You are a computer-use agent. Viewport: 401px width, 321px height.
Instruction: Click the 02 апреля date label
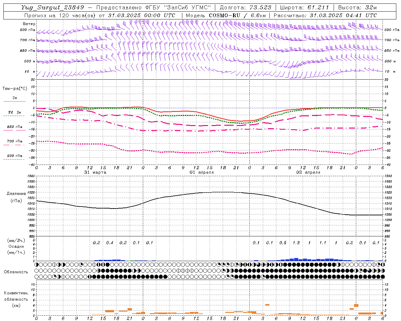click(x=308, y=172)
